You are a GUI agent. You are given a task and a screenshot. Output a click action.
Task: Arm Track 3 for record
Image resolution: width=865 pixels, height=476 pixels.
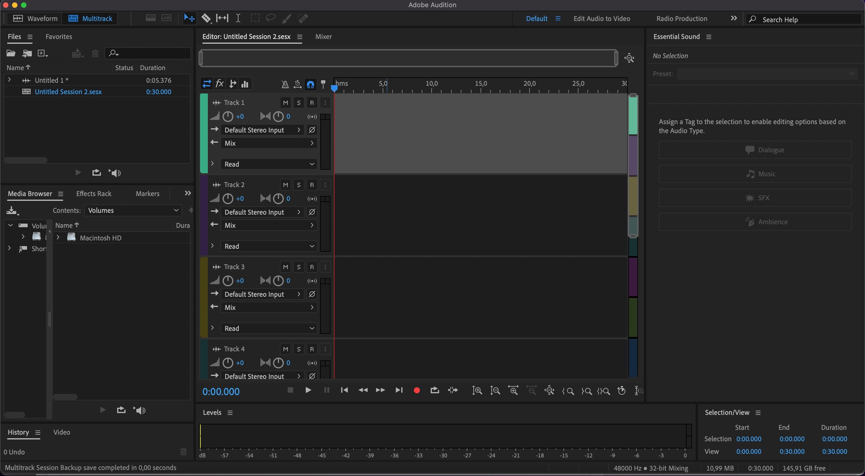pyautogui.click(x=312, y=267)
